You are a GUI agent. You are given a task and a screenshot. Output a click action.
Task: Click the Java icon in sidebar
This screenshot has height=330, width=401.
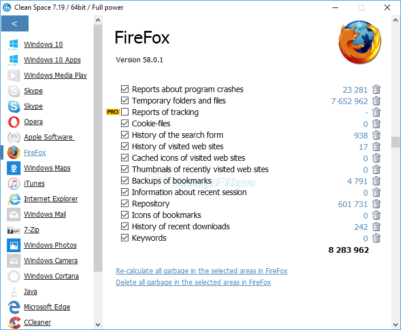tap(14, 292)
